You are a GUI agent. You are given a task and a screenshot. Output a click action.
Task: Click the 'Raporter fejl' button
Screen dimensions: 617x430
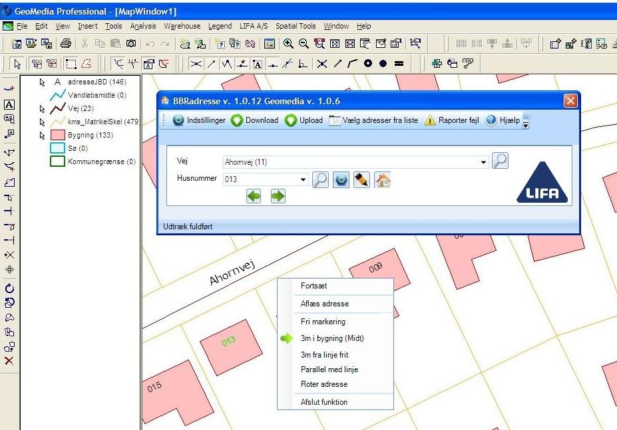[x=452, y=120]
